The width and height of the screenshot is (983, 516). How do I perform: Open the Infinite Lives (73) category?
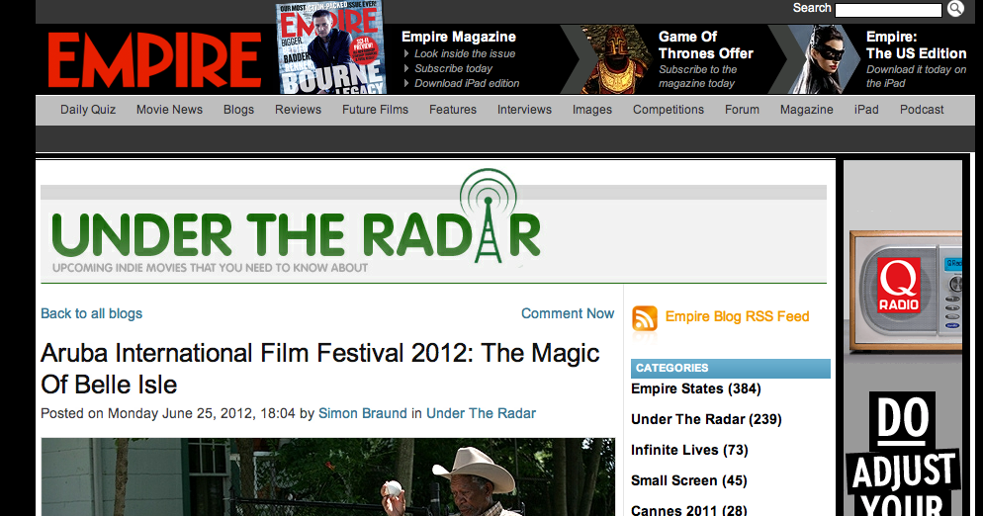coord(689,450)
